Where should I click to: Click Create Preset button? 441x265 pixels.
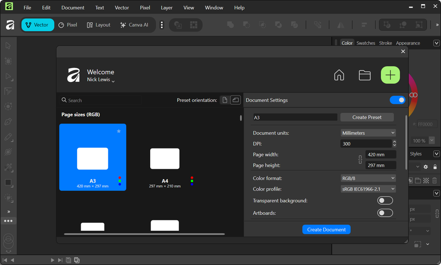click(x=367, y=117)
